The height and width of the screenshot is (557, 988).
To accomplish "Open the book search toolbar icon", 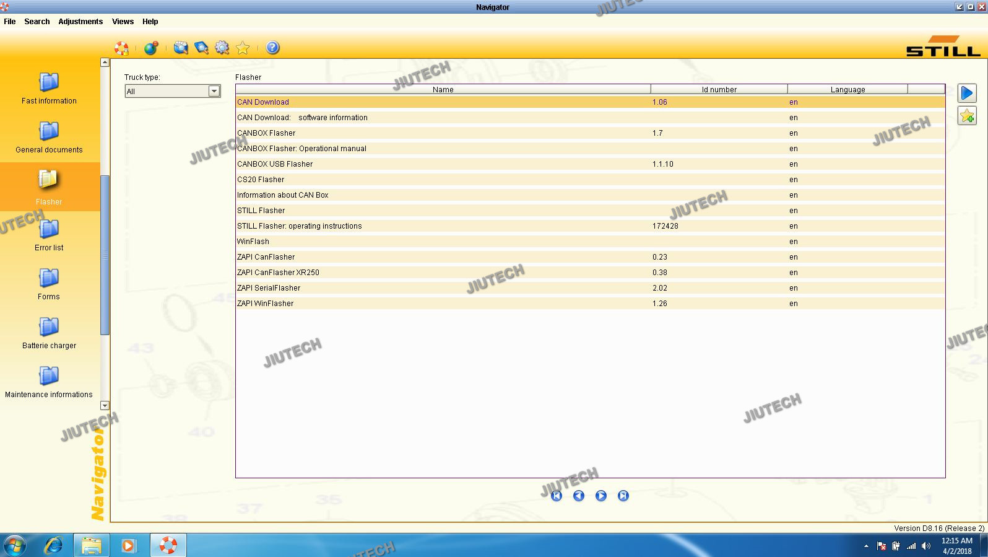I will click(201, 48).
